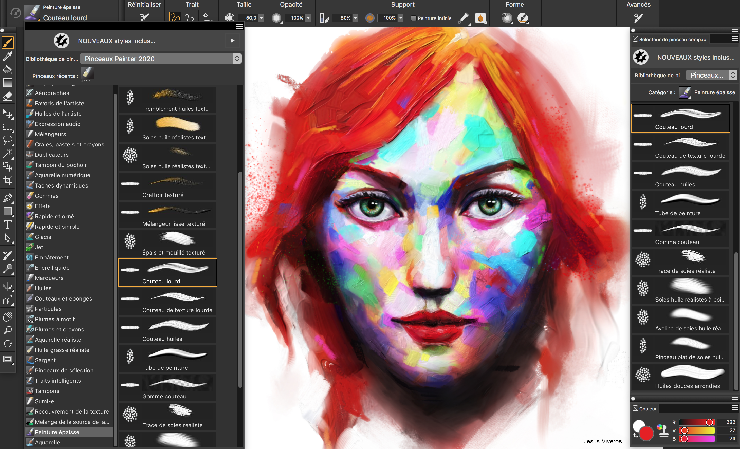Select the Pen shape tool
The image size is (740, 449).
tap(7, 198)
